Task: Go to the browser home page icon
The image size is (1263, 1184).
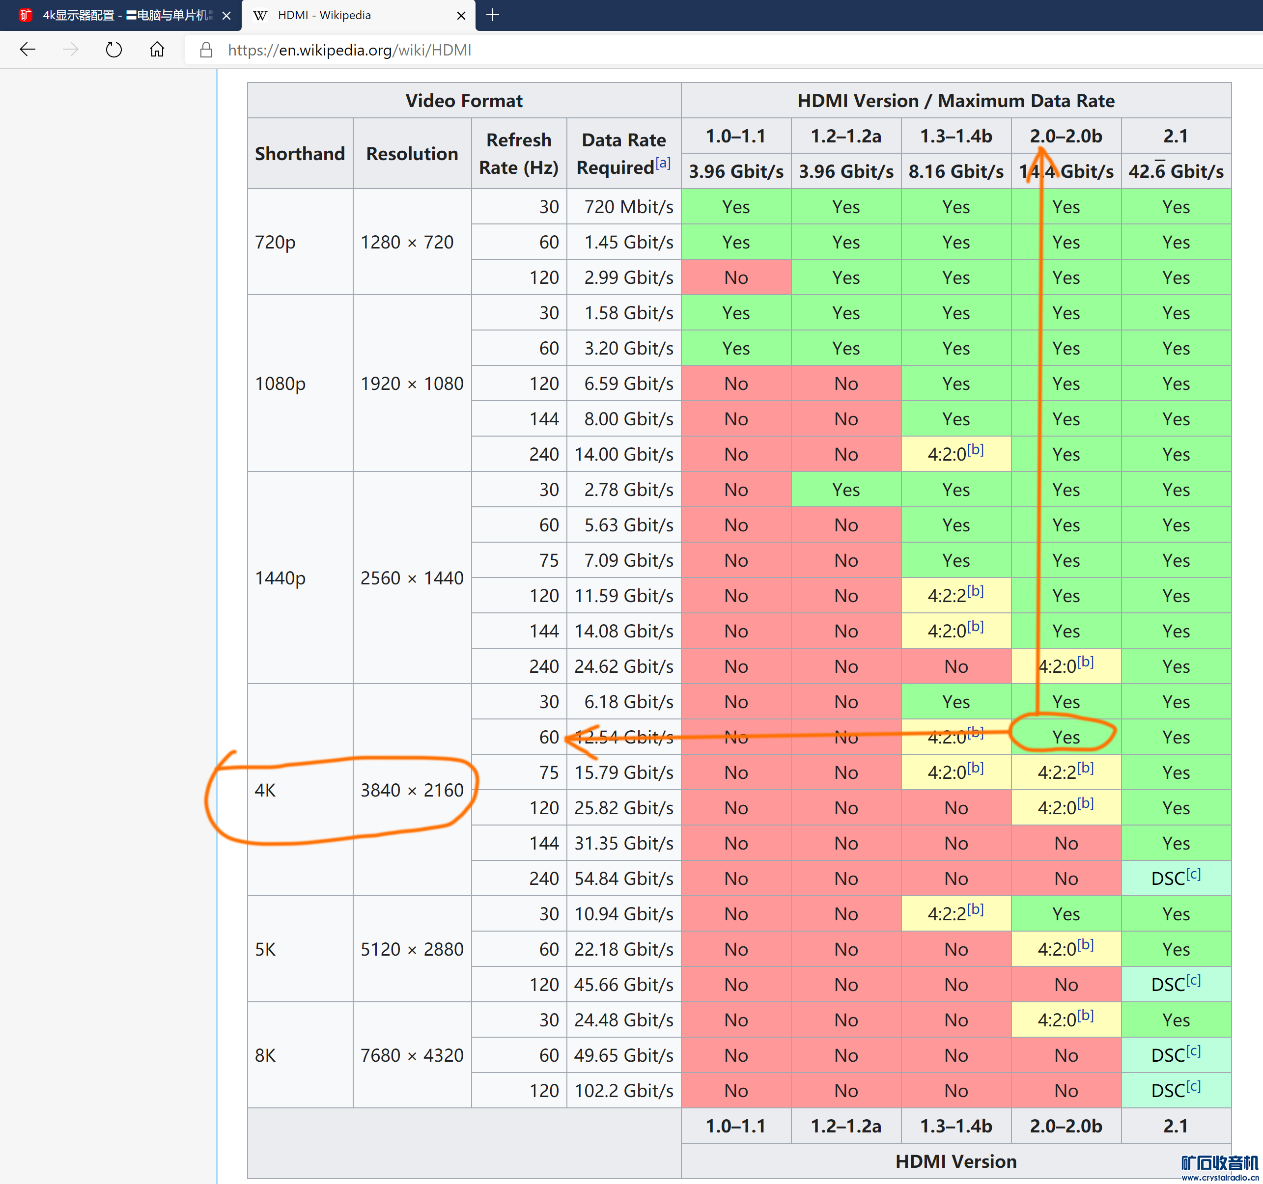Action: click(157, 50)
